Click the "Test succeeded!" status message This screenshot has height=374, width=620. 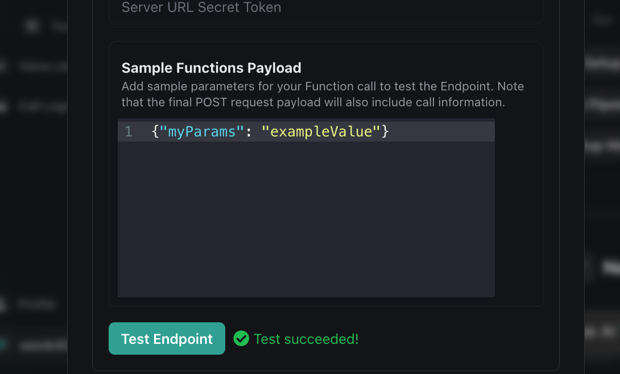(306, 339)
